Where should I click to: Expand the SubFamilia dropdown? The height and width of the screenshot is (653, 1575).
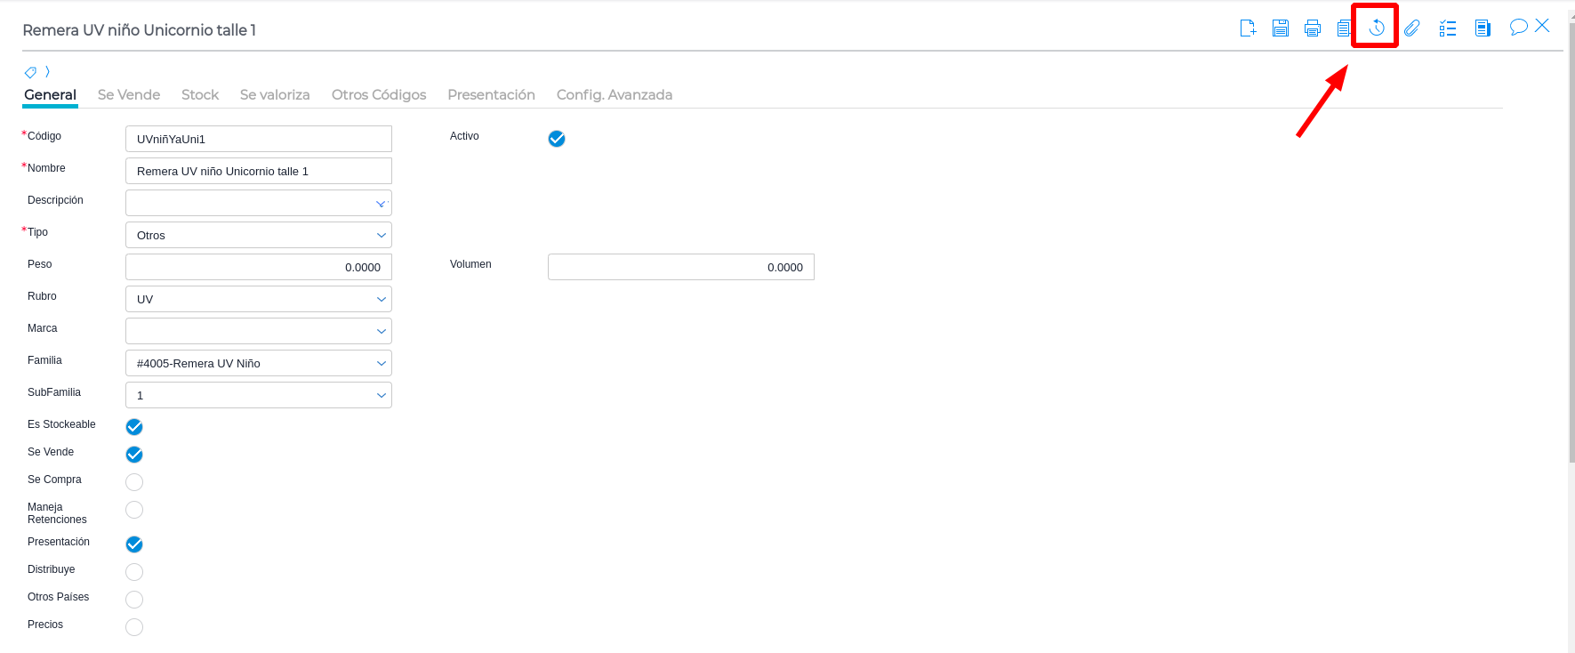point(259,395)
